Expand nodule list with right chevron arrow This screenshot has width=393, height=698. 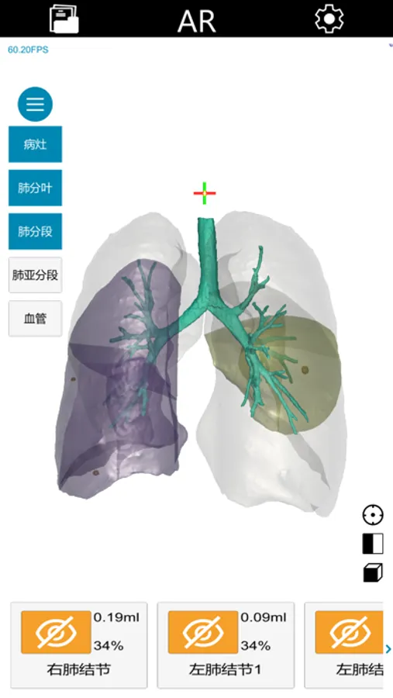point(388,649)
